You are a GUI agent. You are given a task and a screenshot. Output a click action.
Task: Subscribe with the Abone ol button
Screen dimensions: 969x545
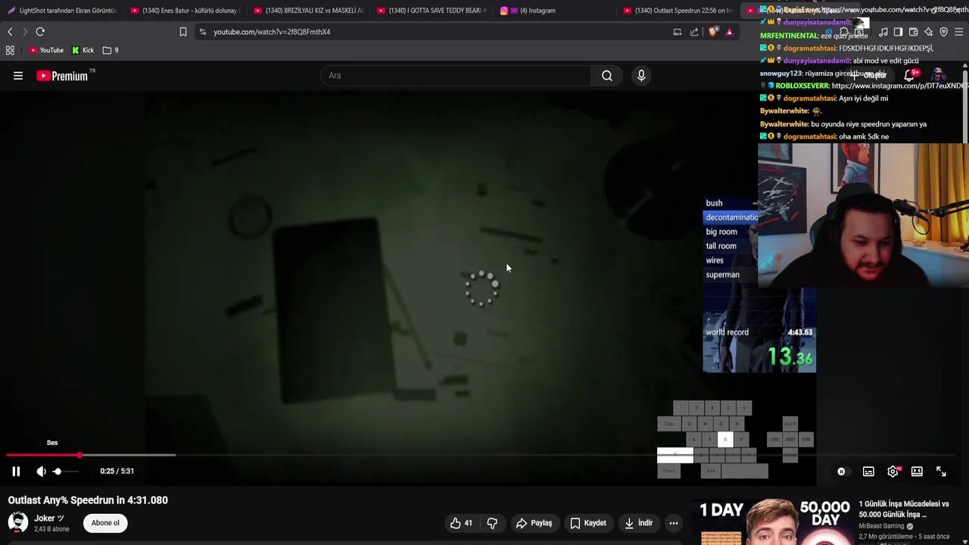click(105, 523)
